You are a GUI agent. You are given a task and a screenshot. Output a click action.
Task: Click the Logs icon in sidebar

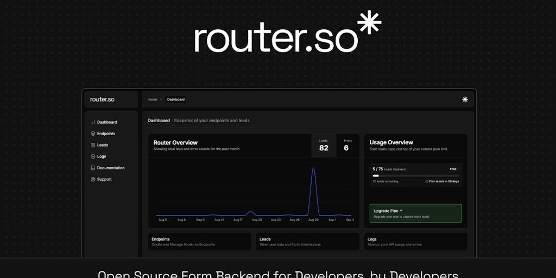pyautogui.click(x=93, y=156)
